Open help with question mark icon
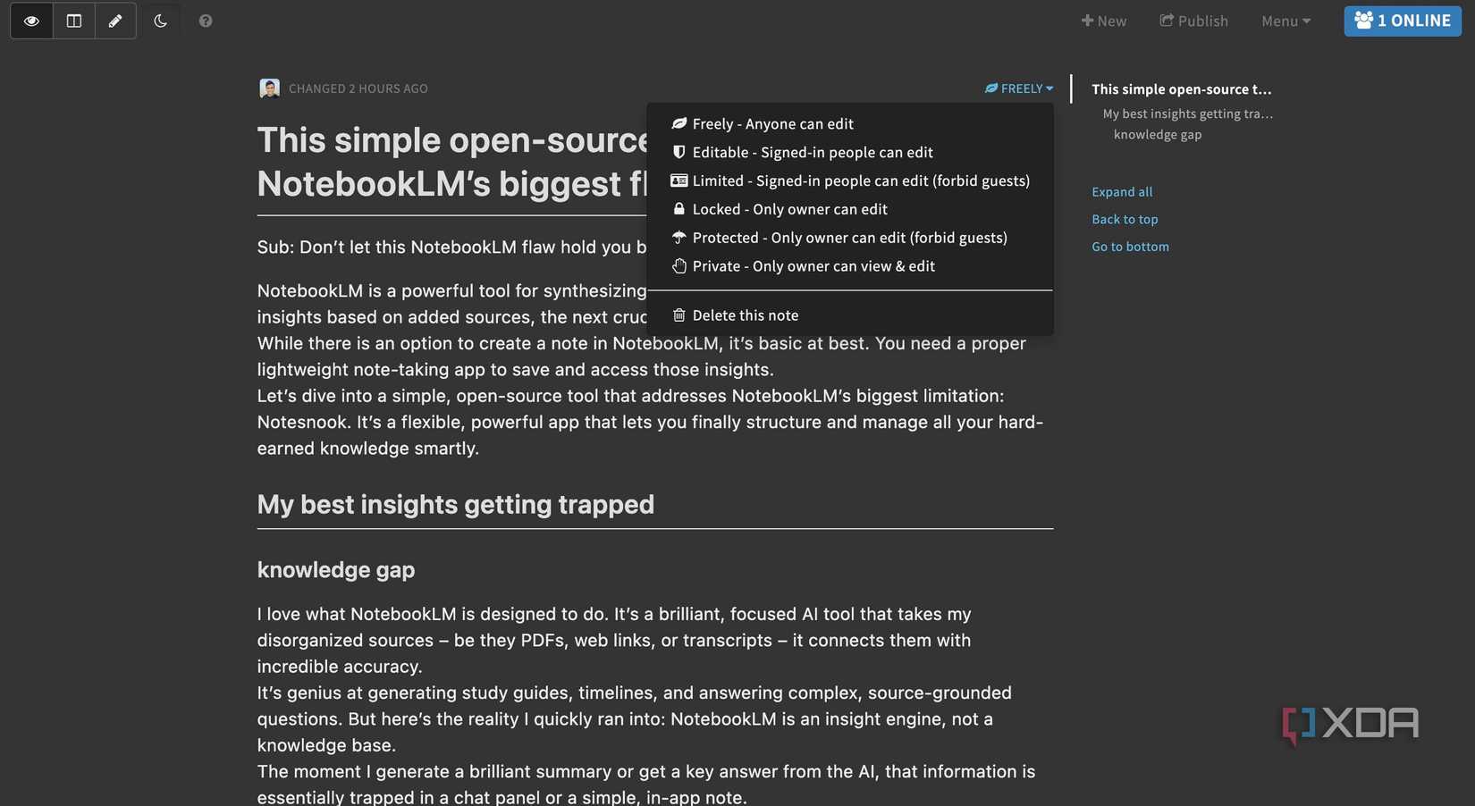 [x=206, y=21]
